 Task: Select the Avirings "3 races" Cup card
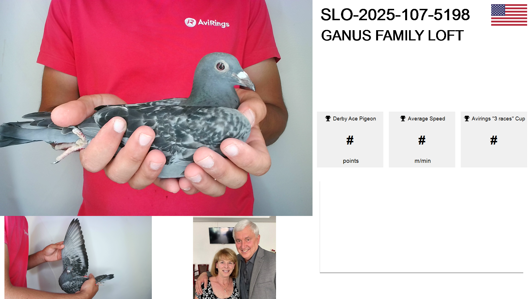494,140
